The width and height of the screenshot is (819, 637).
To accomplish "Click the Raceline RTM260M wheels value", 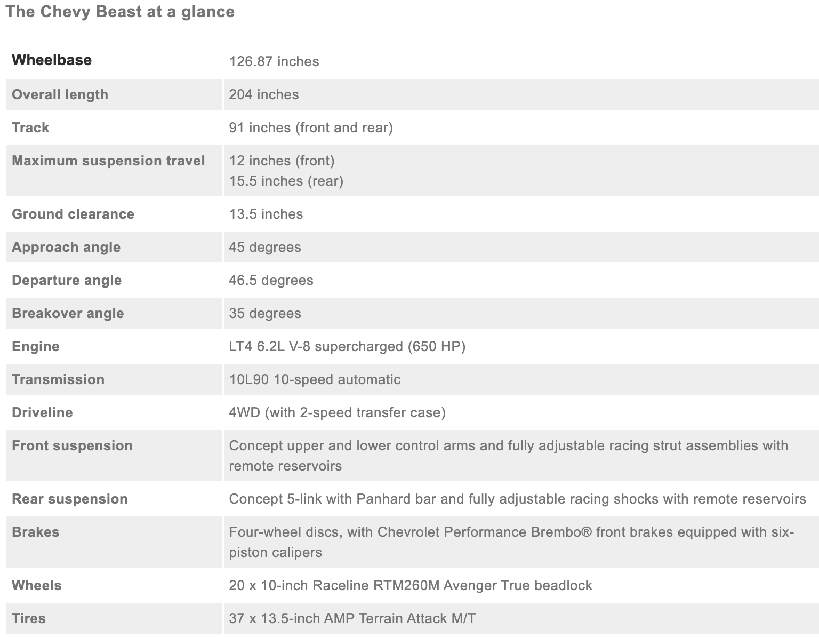I will [411, 585].
